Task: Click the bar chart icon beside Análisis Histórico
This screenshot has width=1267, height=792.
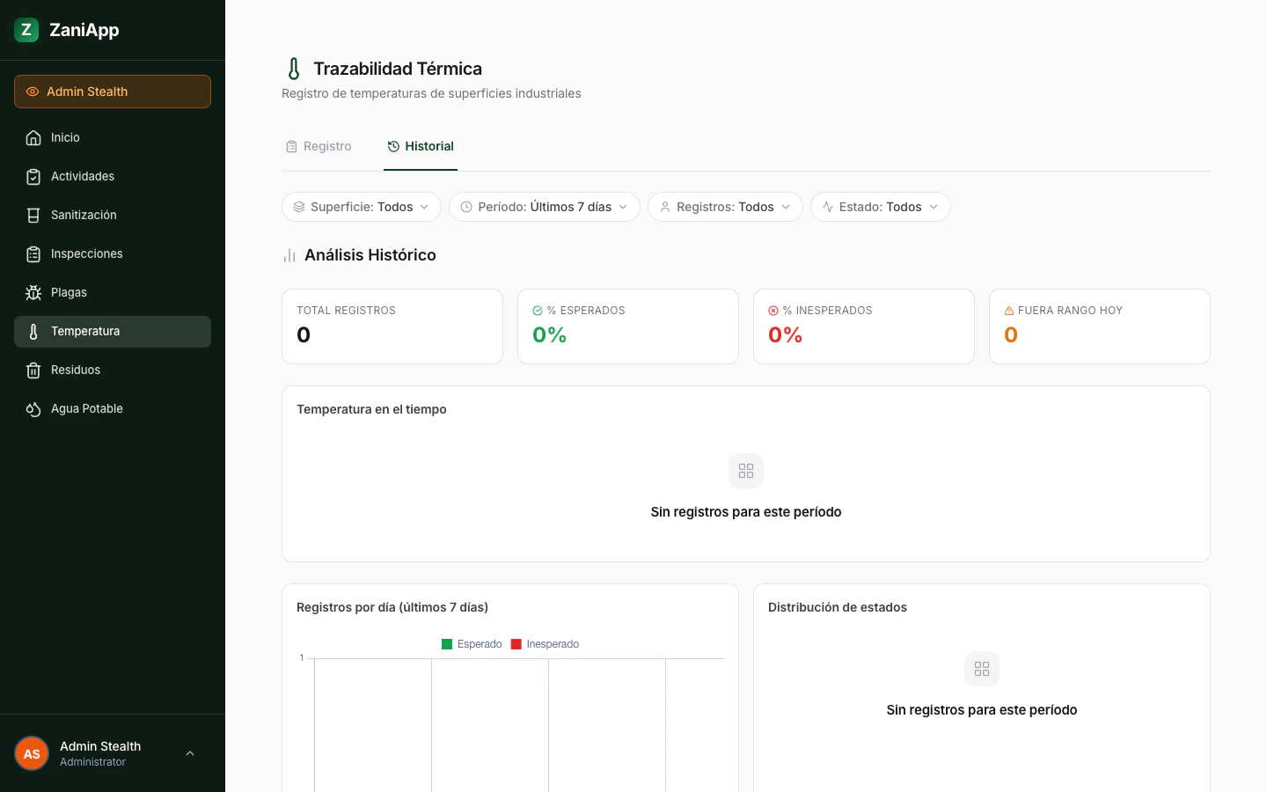Action: point(289,255)
